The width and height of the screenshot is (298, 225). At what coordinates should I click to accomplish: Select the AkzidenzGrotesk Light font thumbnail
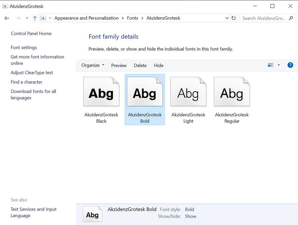coord(188,92)
